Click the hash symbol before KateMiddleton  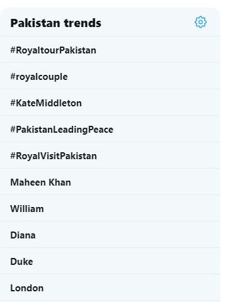point(13,103)
